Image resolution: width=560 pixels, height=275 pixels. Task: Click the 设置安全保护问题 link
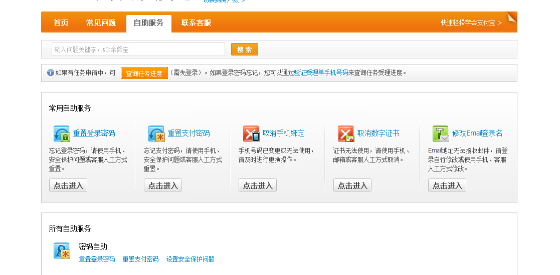click(x=191, y=259)
